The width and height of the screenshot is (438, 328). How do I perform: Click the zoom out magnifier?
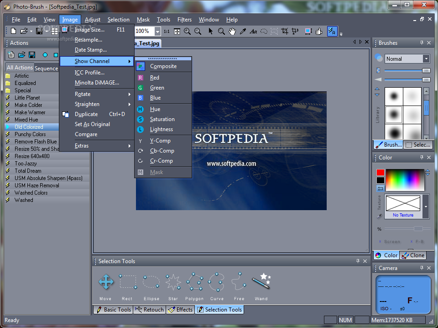click(x=198, y=32)
